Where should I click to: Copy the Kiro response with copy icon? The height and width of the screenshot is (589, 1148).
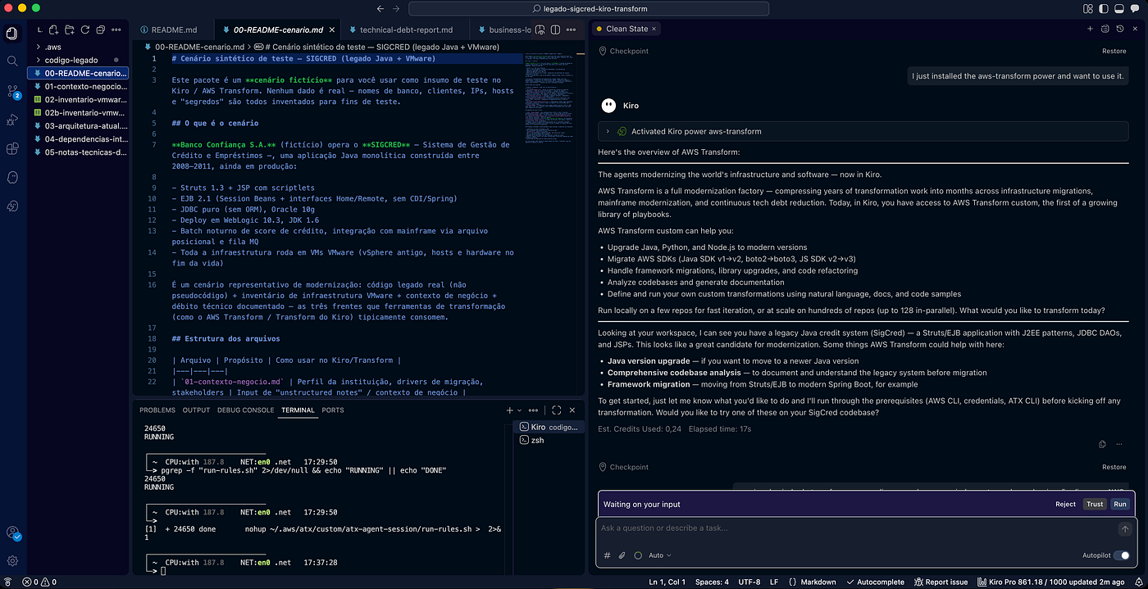pos(1102,444)
